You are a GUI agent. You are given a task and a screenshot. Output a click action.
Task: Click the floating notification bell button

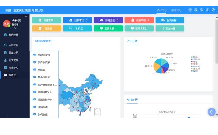tap(212, 112)
